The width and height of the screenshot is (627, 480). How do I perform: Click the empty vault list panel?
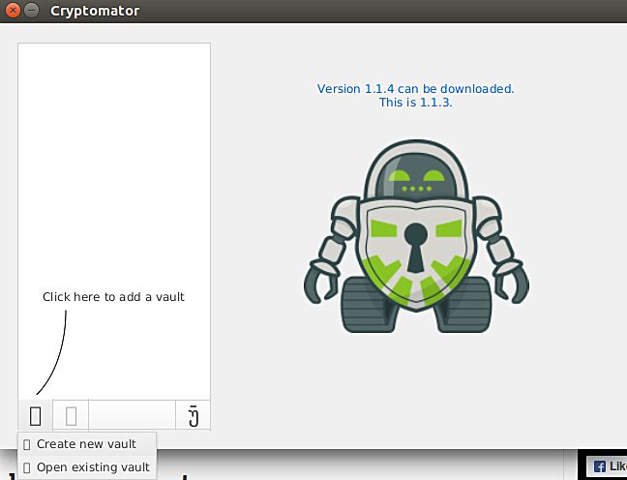point(114,222)
